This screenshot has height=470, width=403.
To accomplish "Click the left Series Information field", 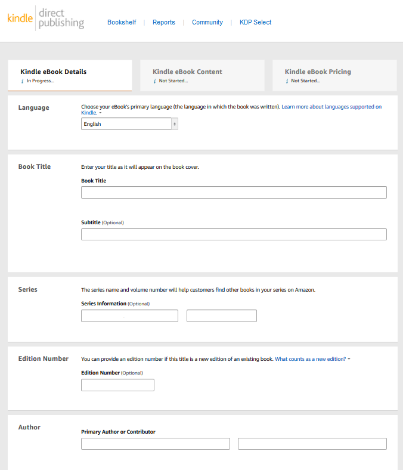I will point(129,316).
